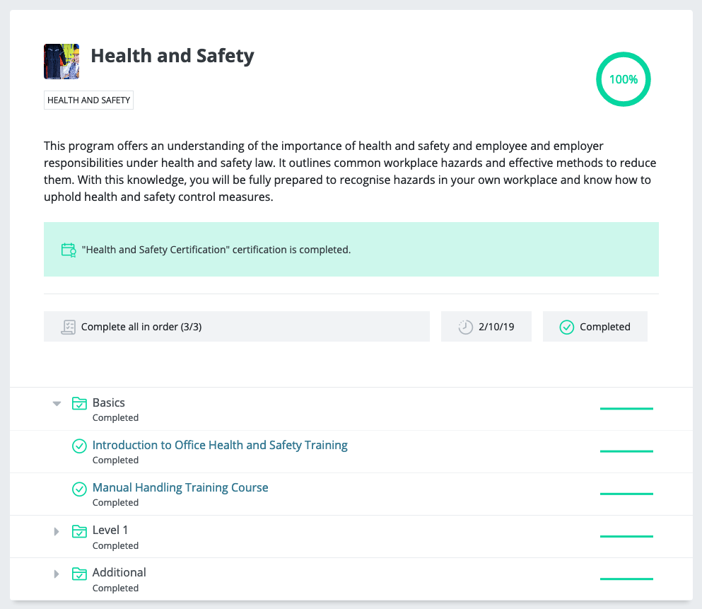Click the Basics folder icon

coord(79,403)
